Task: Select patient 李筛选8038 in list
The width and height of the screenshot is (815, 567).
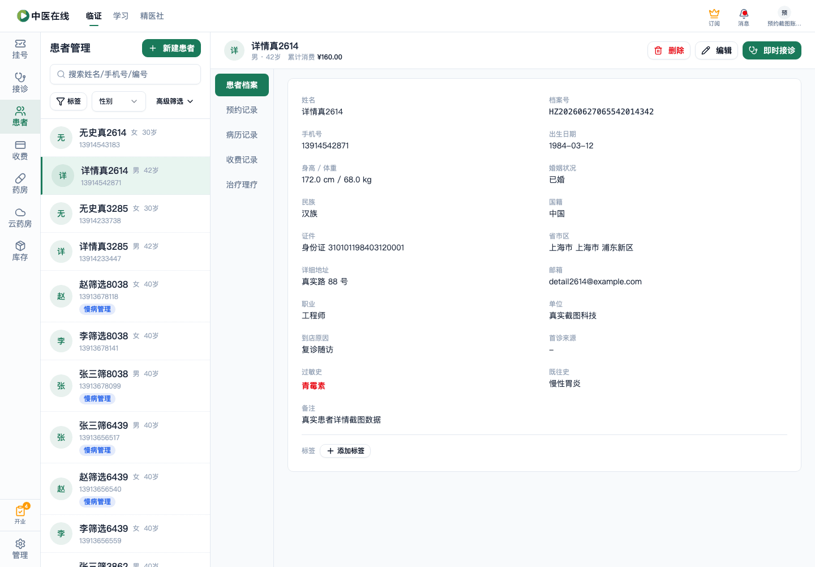Action: [126, 341]
